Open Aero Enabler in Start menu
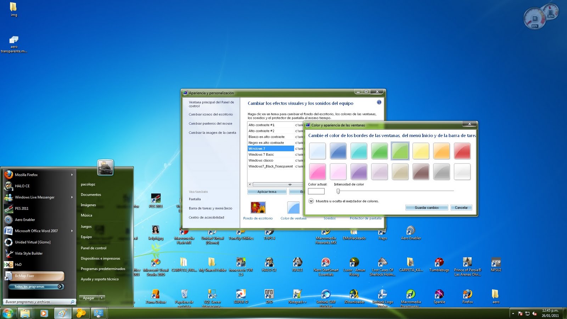This screenshot has height=319, width=567. [38, 220]
